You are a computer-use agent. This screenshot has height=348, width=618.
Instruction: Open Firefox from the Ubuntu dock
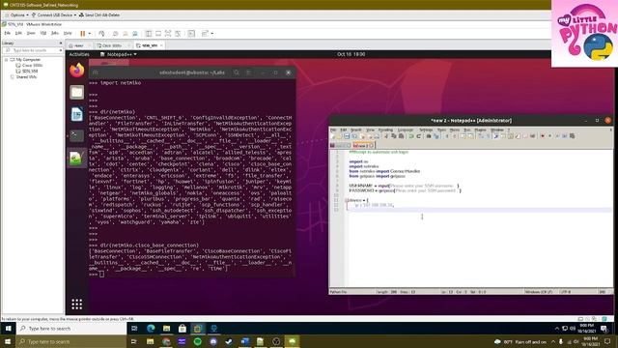click(x=77, y=71)
